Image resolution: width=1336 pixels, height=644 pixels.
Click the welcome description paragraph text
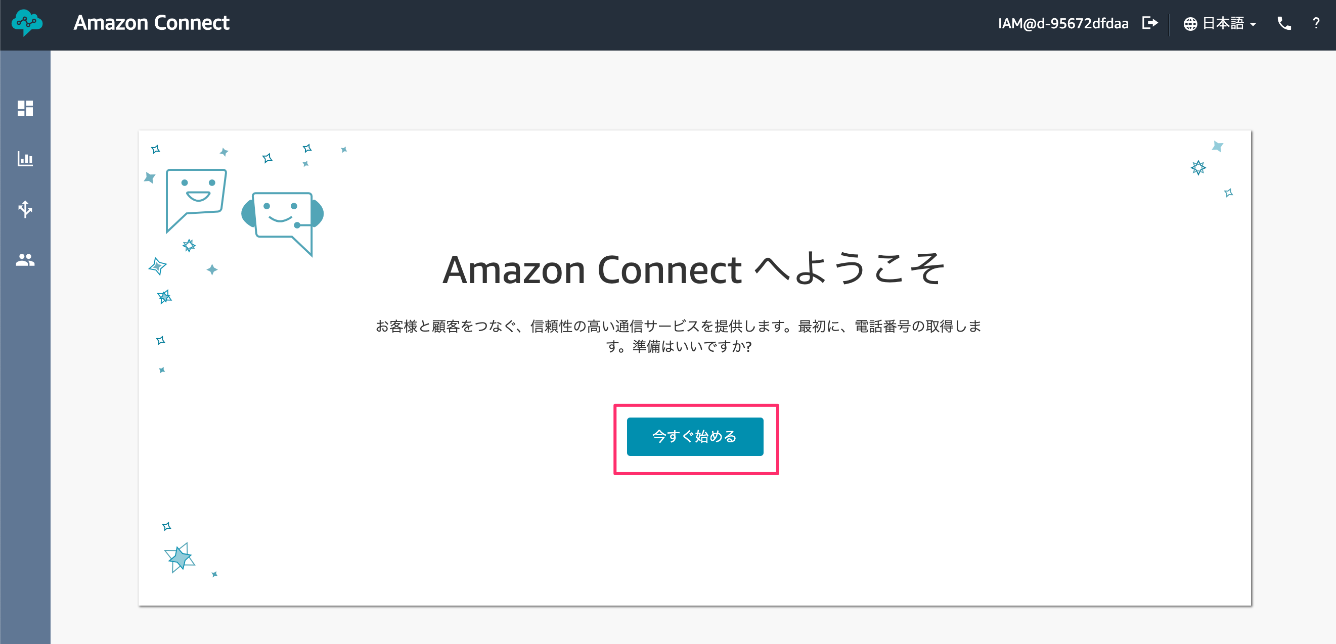pos(679,336)
